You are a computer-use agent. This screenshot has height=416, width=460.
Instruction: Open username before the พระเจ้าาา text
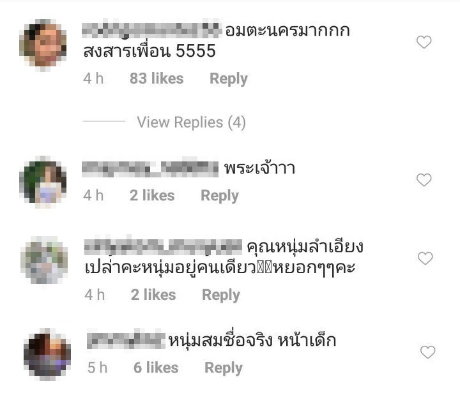point(150,168)
